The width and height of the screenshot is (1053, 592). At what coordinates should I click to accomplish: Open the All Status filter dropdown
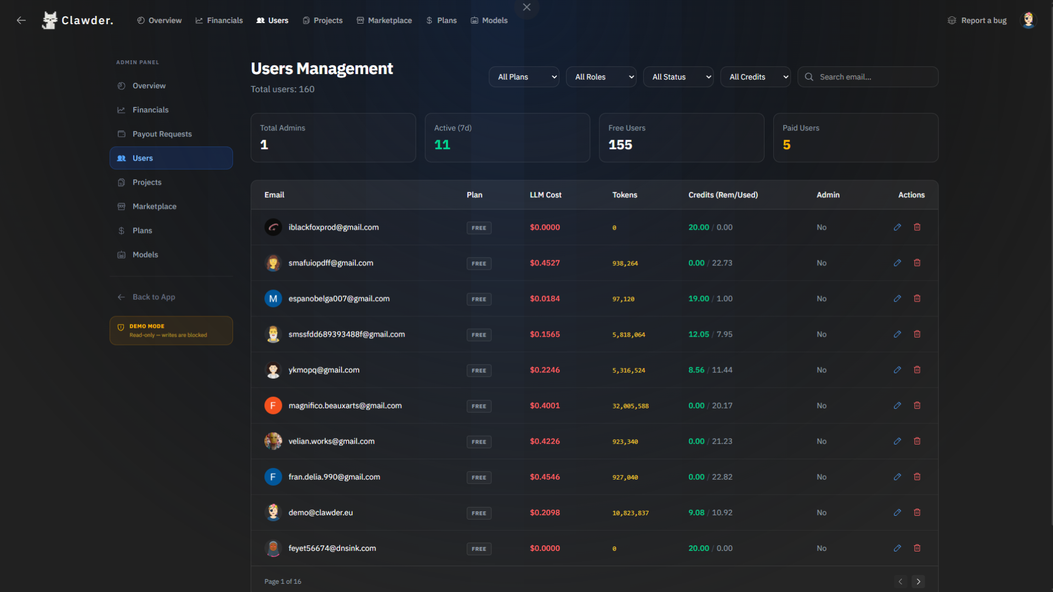678,77
